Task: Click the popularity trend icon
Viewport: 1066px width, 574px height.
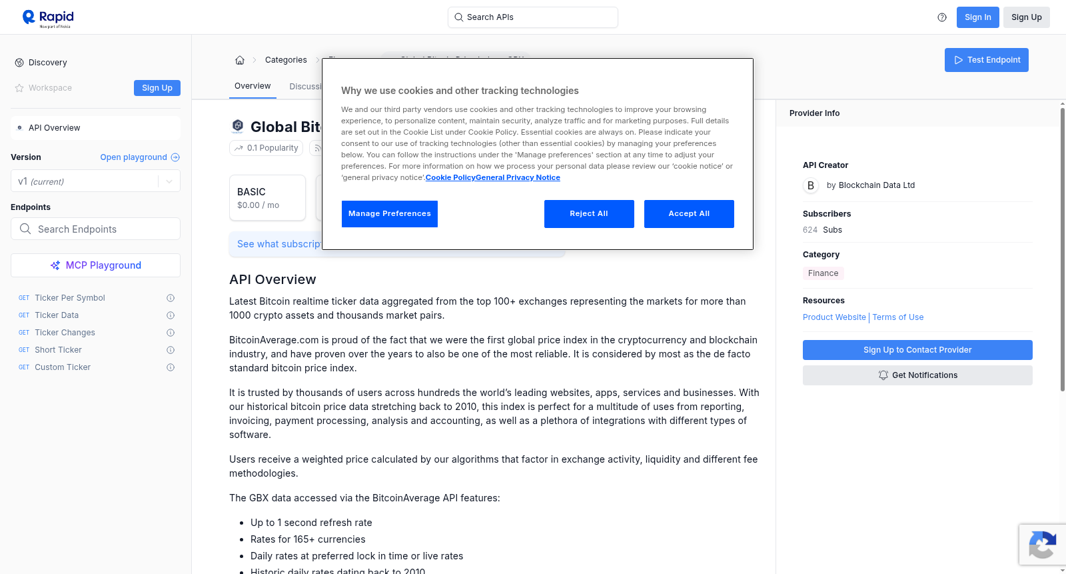Action: pyautogui.click(x=239, y=148)
